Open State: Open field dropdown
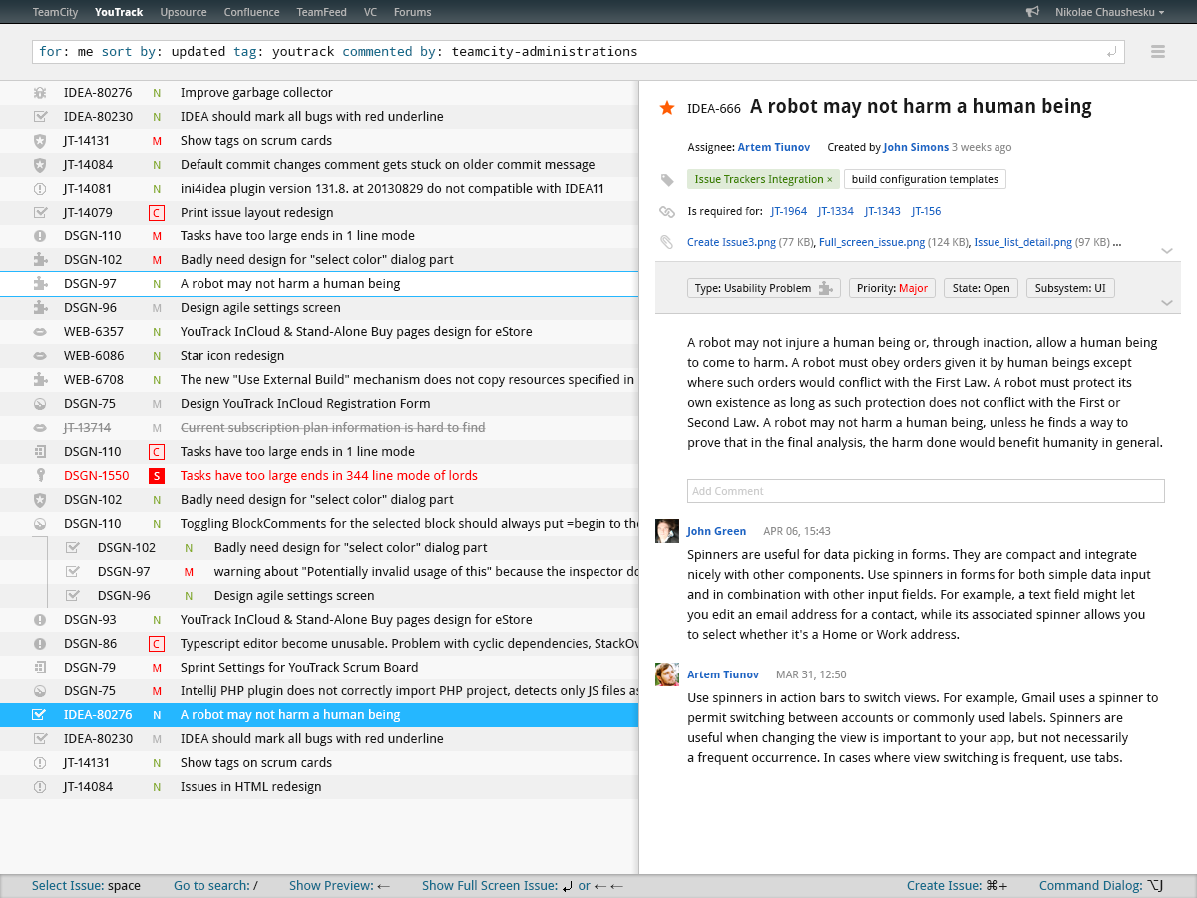Image resolution: width=1197 pixels, height=898 pixels. point(981,288)
